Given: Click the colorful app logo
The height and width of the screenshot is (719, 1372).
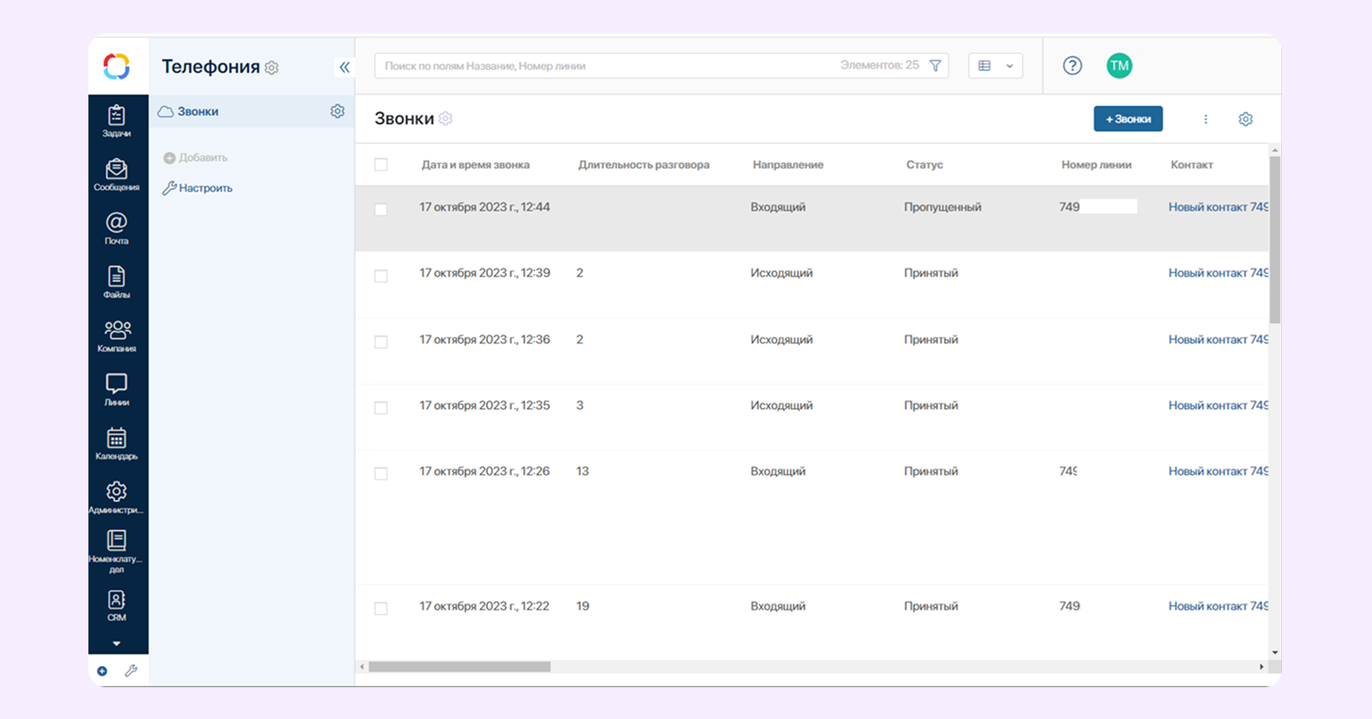Looking at the screenshot, I should (117, 66).
